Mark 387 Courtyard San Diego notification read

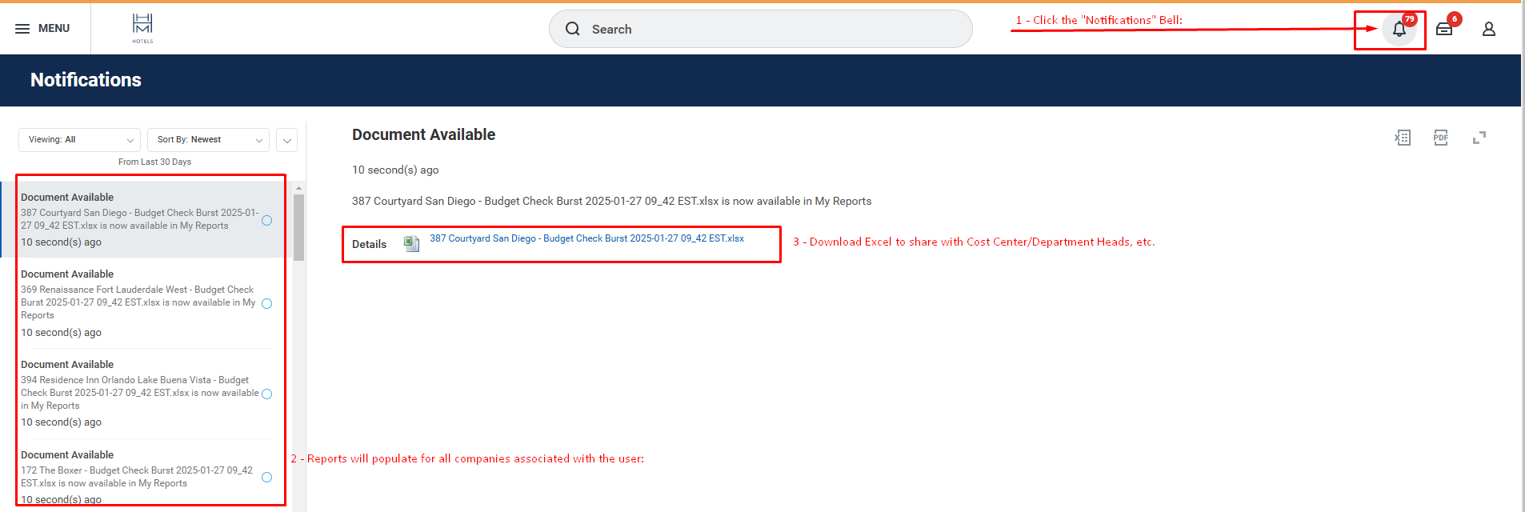coord(267,220)
